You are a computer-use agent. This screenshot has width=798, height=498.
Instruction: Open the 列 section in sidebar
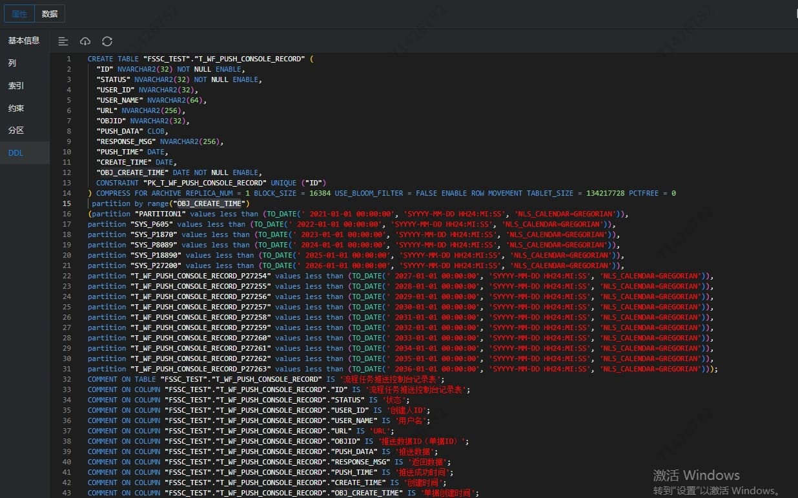[x=12, y=63]
